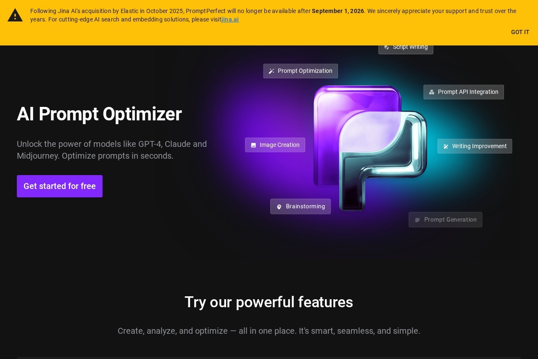Click the Prompt Generation text icon
Image resolution: width=538 pixels, height=359 pixels.
(417, 219)
